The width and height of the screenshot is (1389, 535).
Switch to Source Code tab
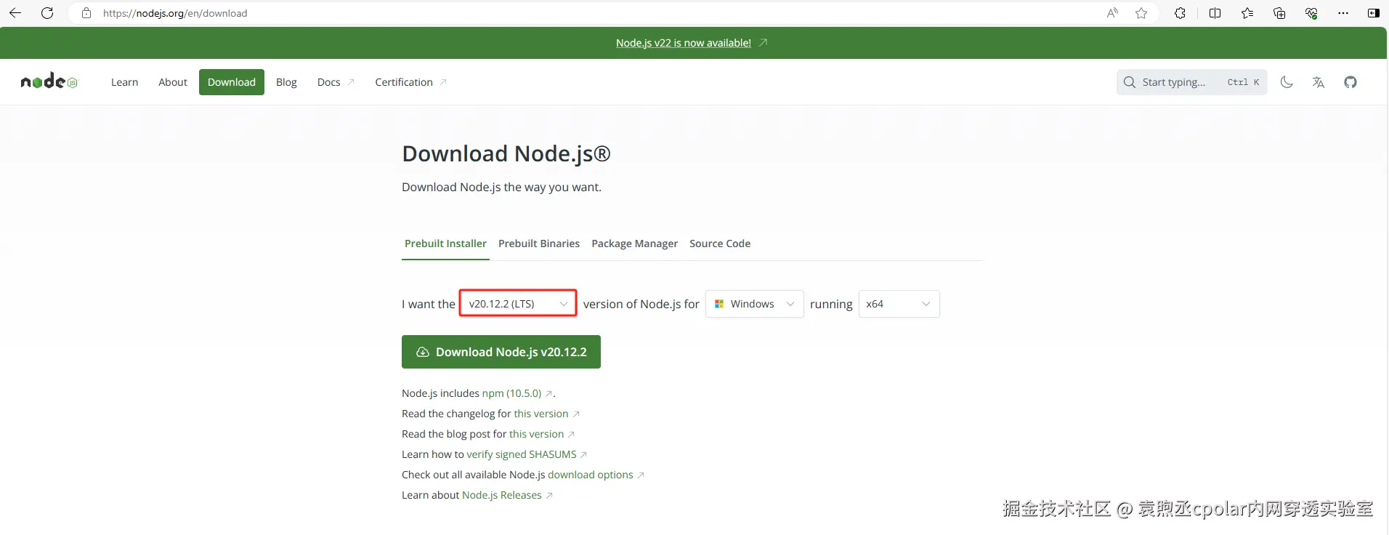[x=720, y=244]
